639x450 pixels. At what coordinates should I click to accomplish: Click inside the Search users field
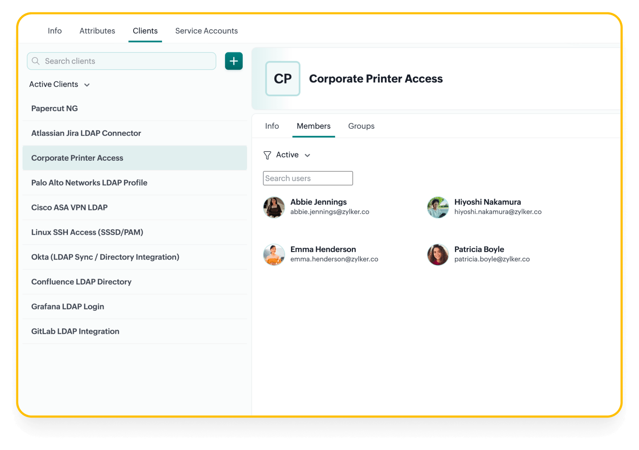[308, 178]
